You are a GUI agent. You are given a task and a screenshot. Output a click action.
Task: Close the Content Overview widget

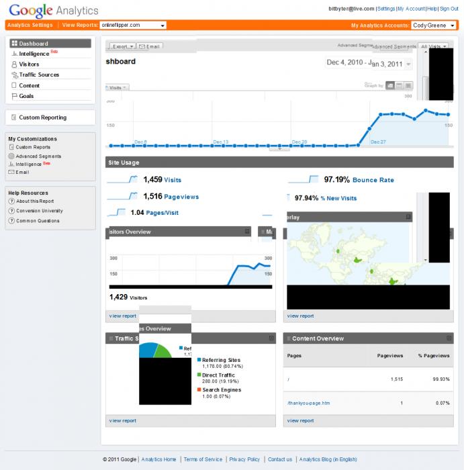(x=449, y=338)
